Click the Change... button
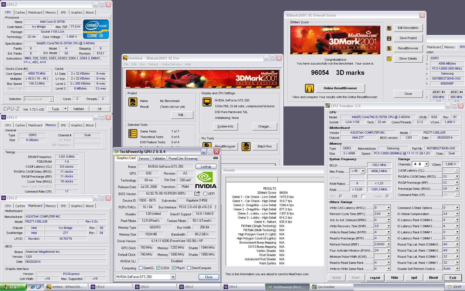Viewport: 465px width, 291px height. (x=265, y=126)
